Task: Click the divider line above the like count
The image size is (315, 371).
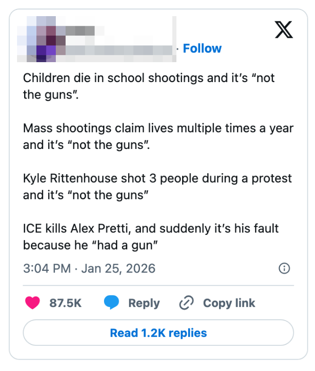Action: tap(158, 286)
